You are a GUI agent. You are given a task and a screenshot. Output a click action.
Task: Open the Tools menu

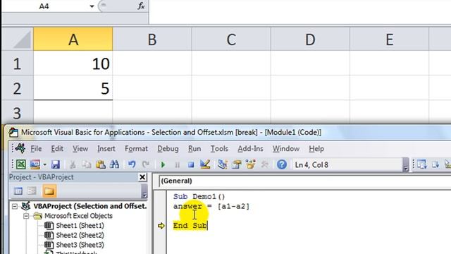[x=219, y=149]
